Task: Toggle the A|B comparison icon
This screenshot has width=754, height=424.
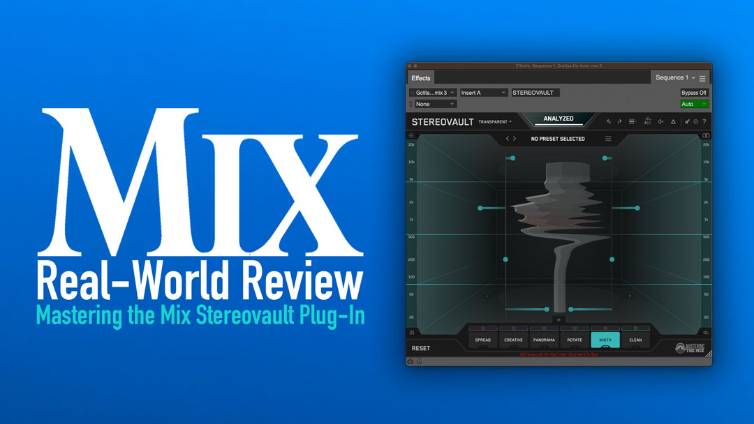Action: pyautogui.click(x=647, y=121)
